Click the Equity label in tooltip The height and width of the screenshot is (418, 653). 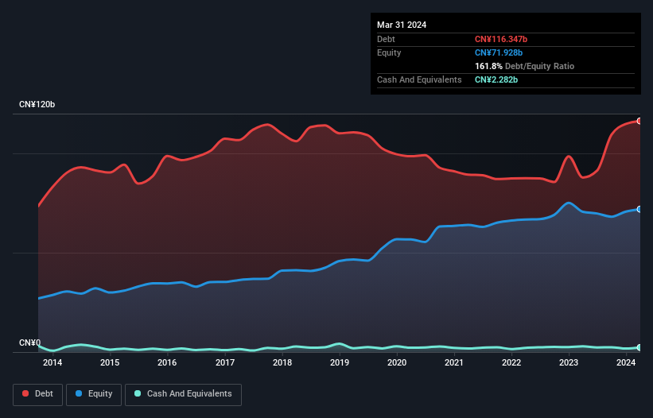[x=389, y=52]
